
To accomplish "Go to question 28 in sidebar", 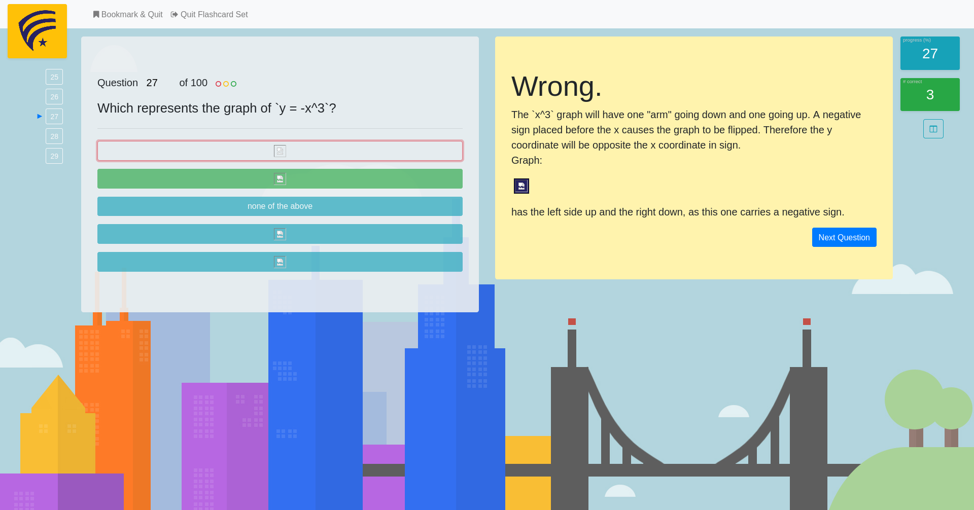I will tap(54, 136).
